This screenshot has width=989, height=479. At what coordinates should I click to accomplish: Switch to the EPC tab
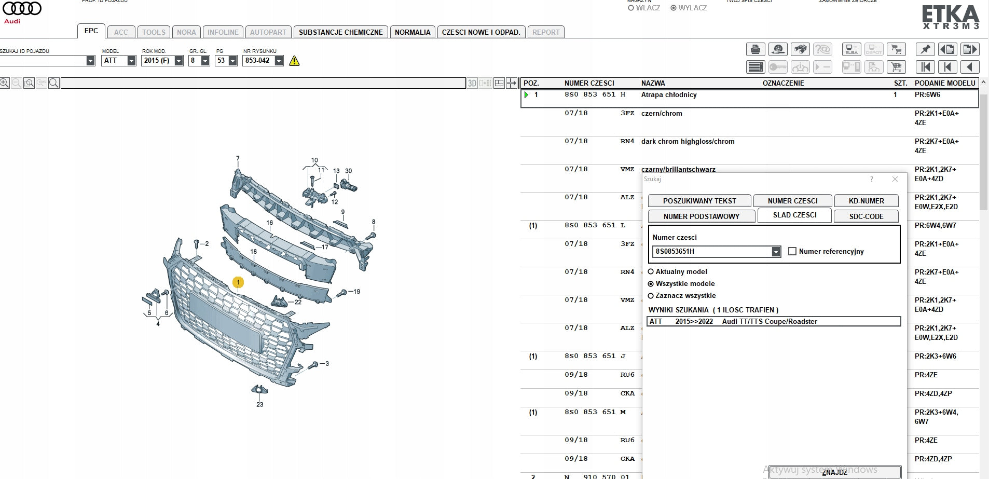click(91, 31)
